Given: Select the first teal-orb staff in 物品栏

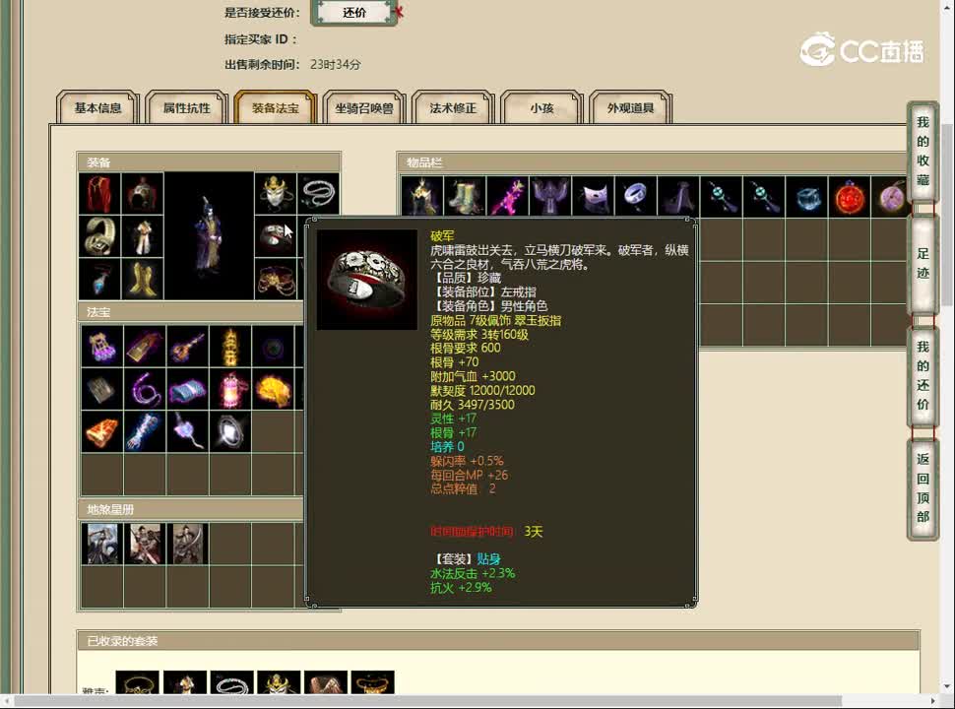Looking at the screenshot, I should 721,197.
